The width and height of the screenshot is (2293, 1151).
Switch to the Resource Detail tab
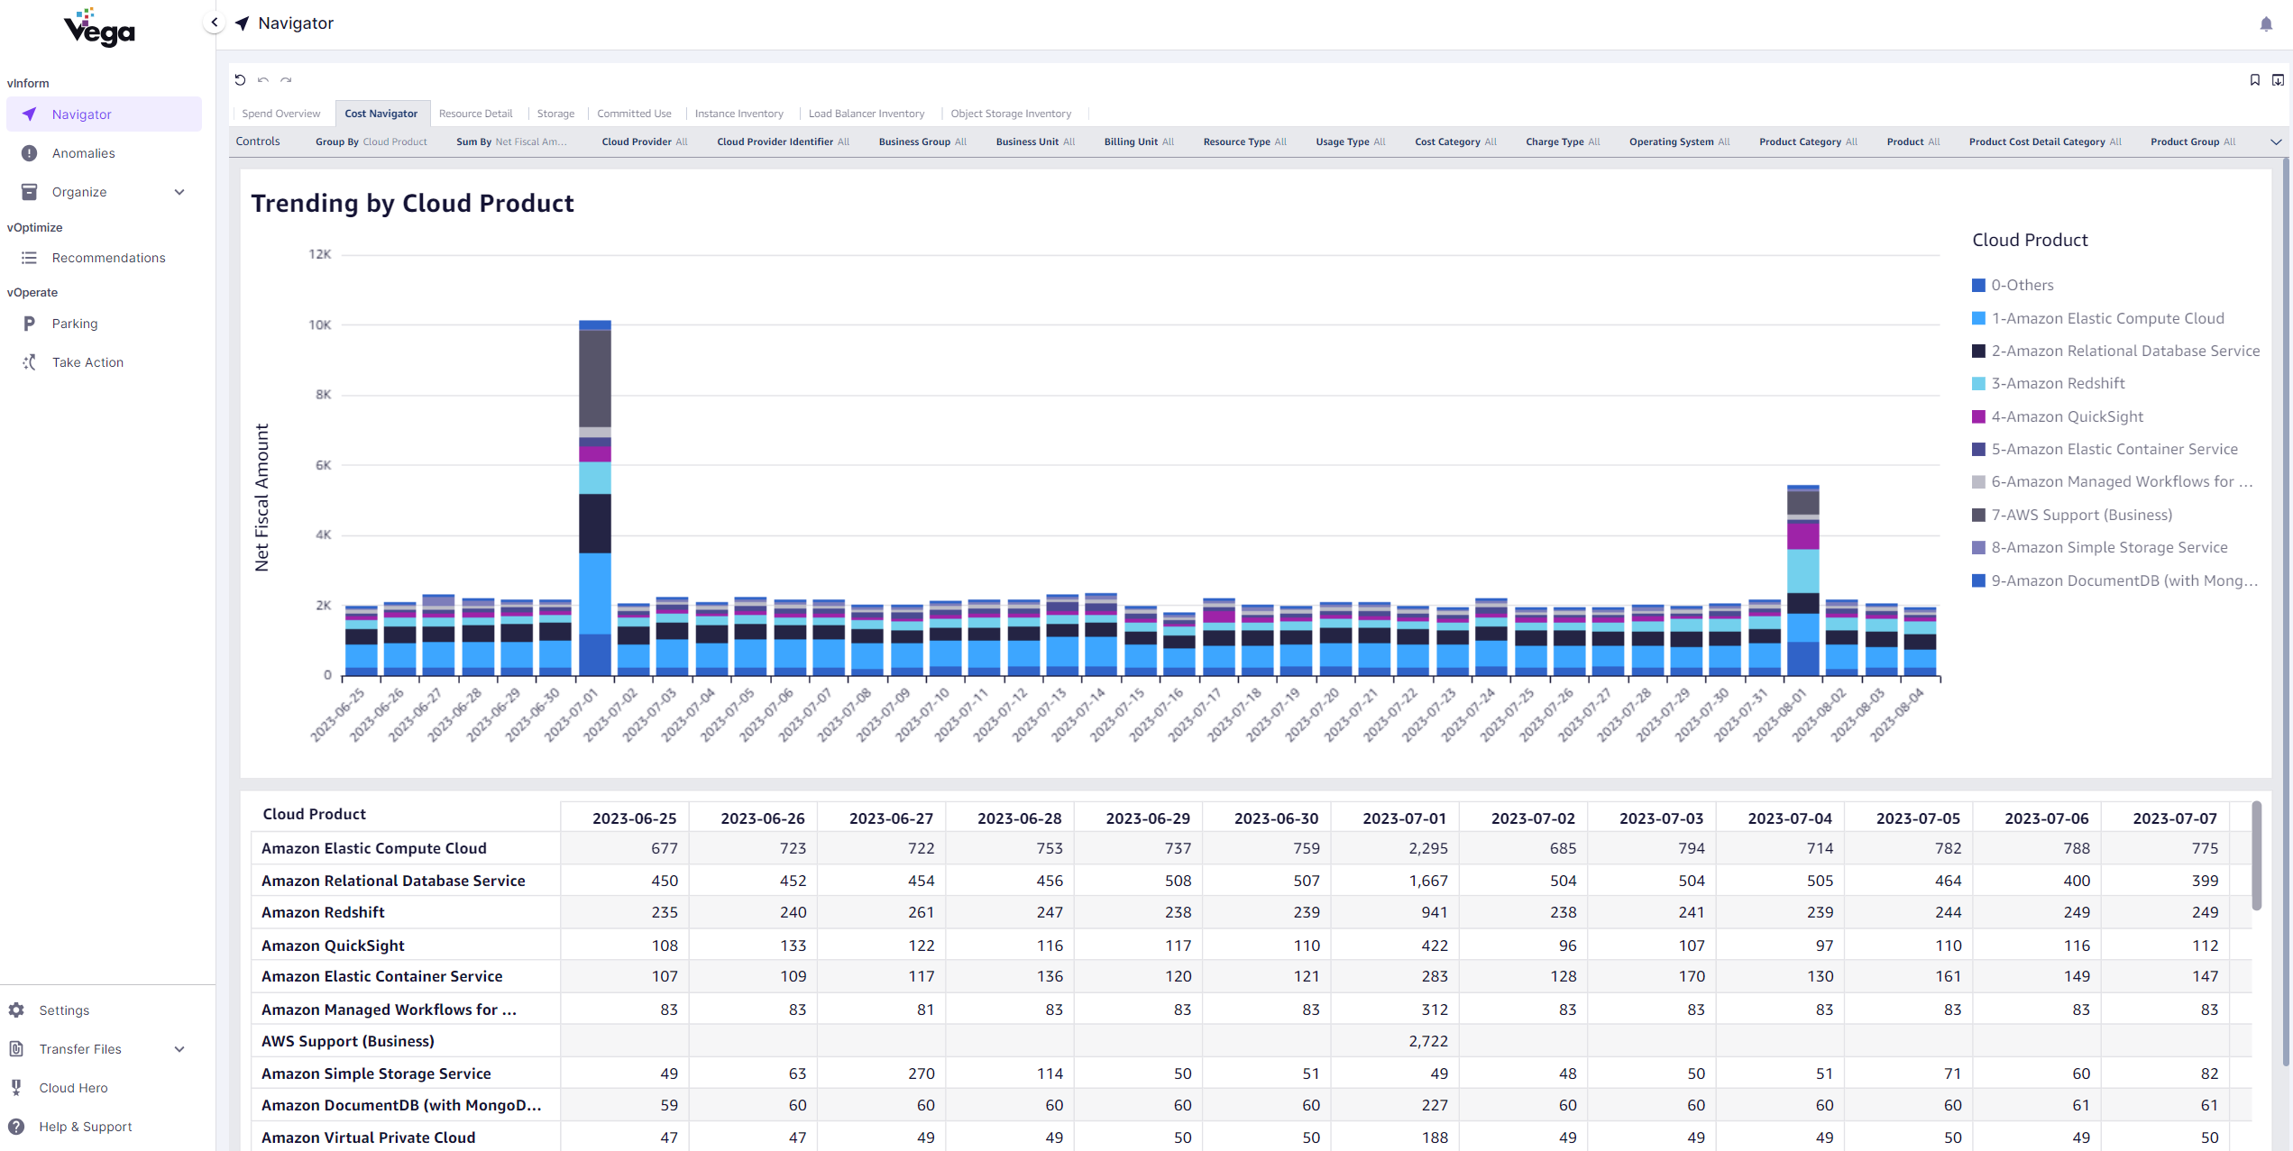click(x=475, y=114)
